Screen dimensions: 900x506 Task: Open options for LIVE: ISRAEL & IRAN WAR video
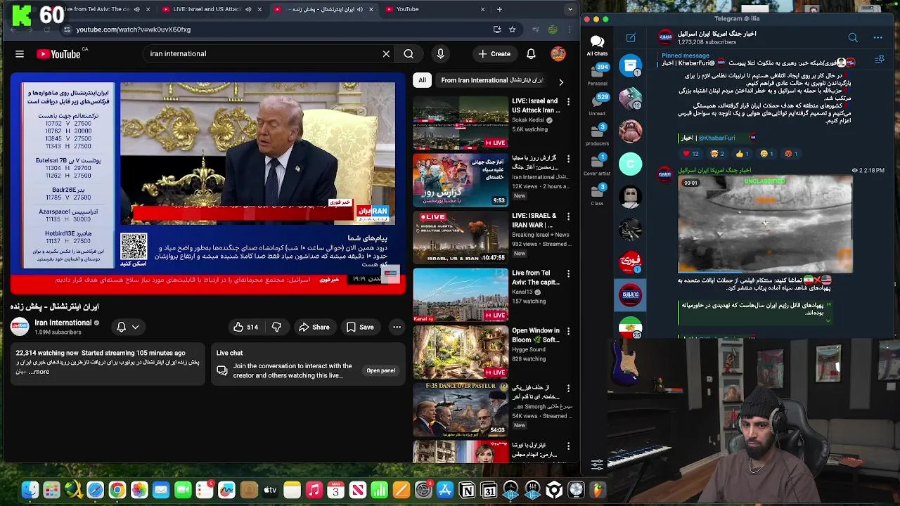coord(568,216)
